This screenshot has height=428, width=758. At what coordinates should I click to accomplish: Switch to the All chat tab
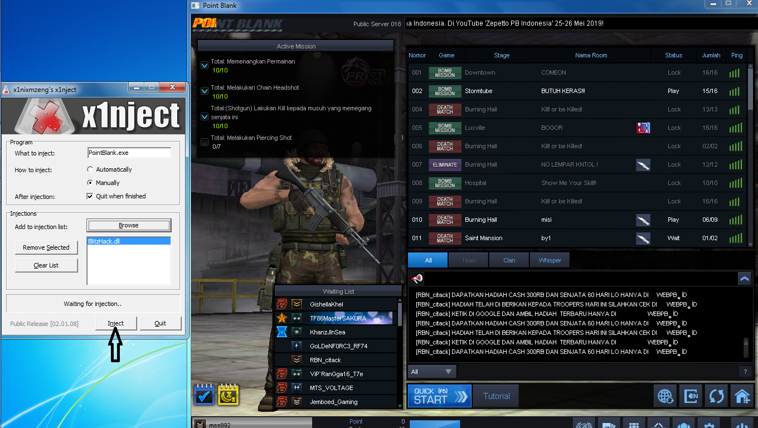tap(427, 260)
